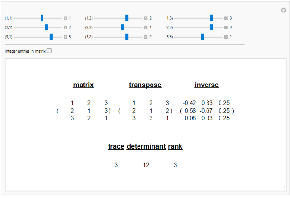Enable the integer entries in matrix checkbox
This screenshot has height=198, width=290.
tap(49, 51)
